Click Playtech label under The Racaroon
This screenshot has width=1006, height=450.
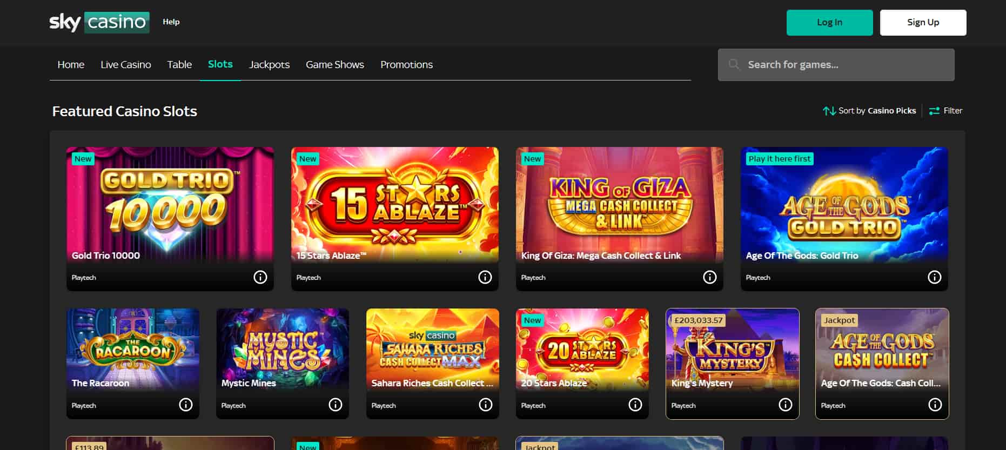(84, 406)
